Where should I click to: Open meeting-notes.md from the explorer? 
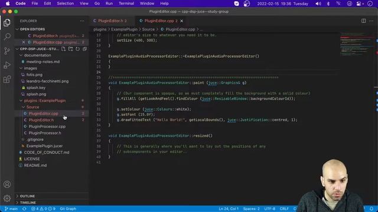point(43,61)
